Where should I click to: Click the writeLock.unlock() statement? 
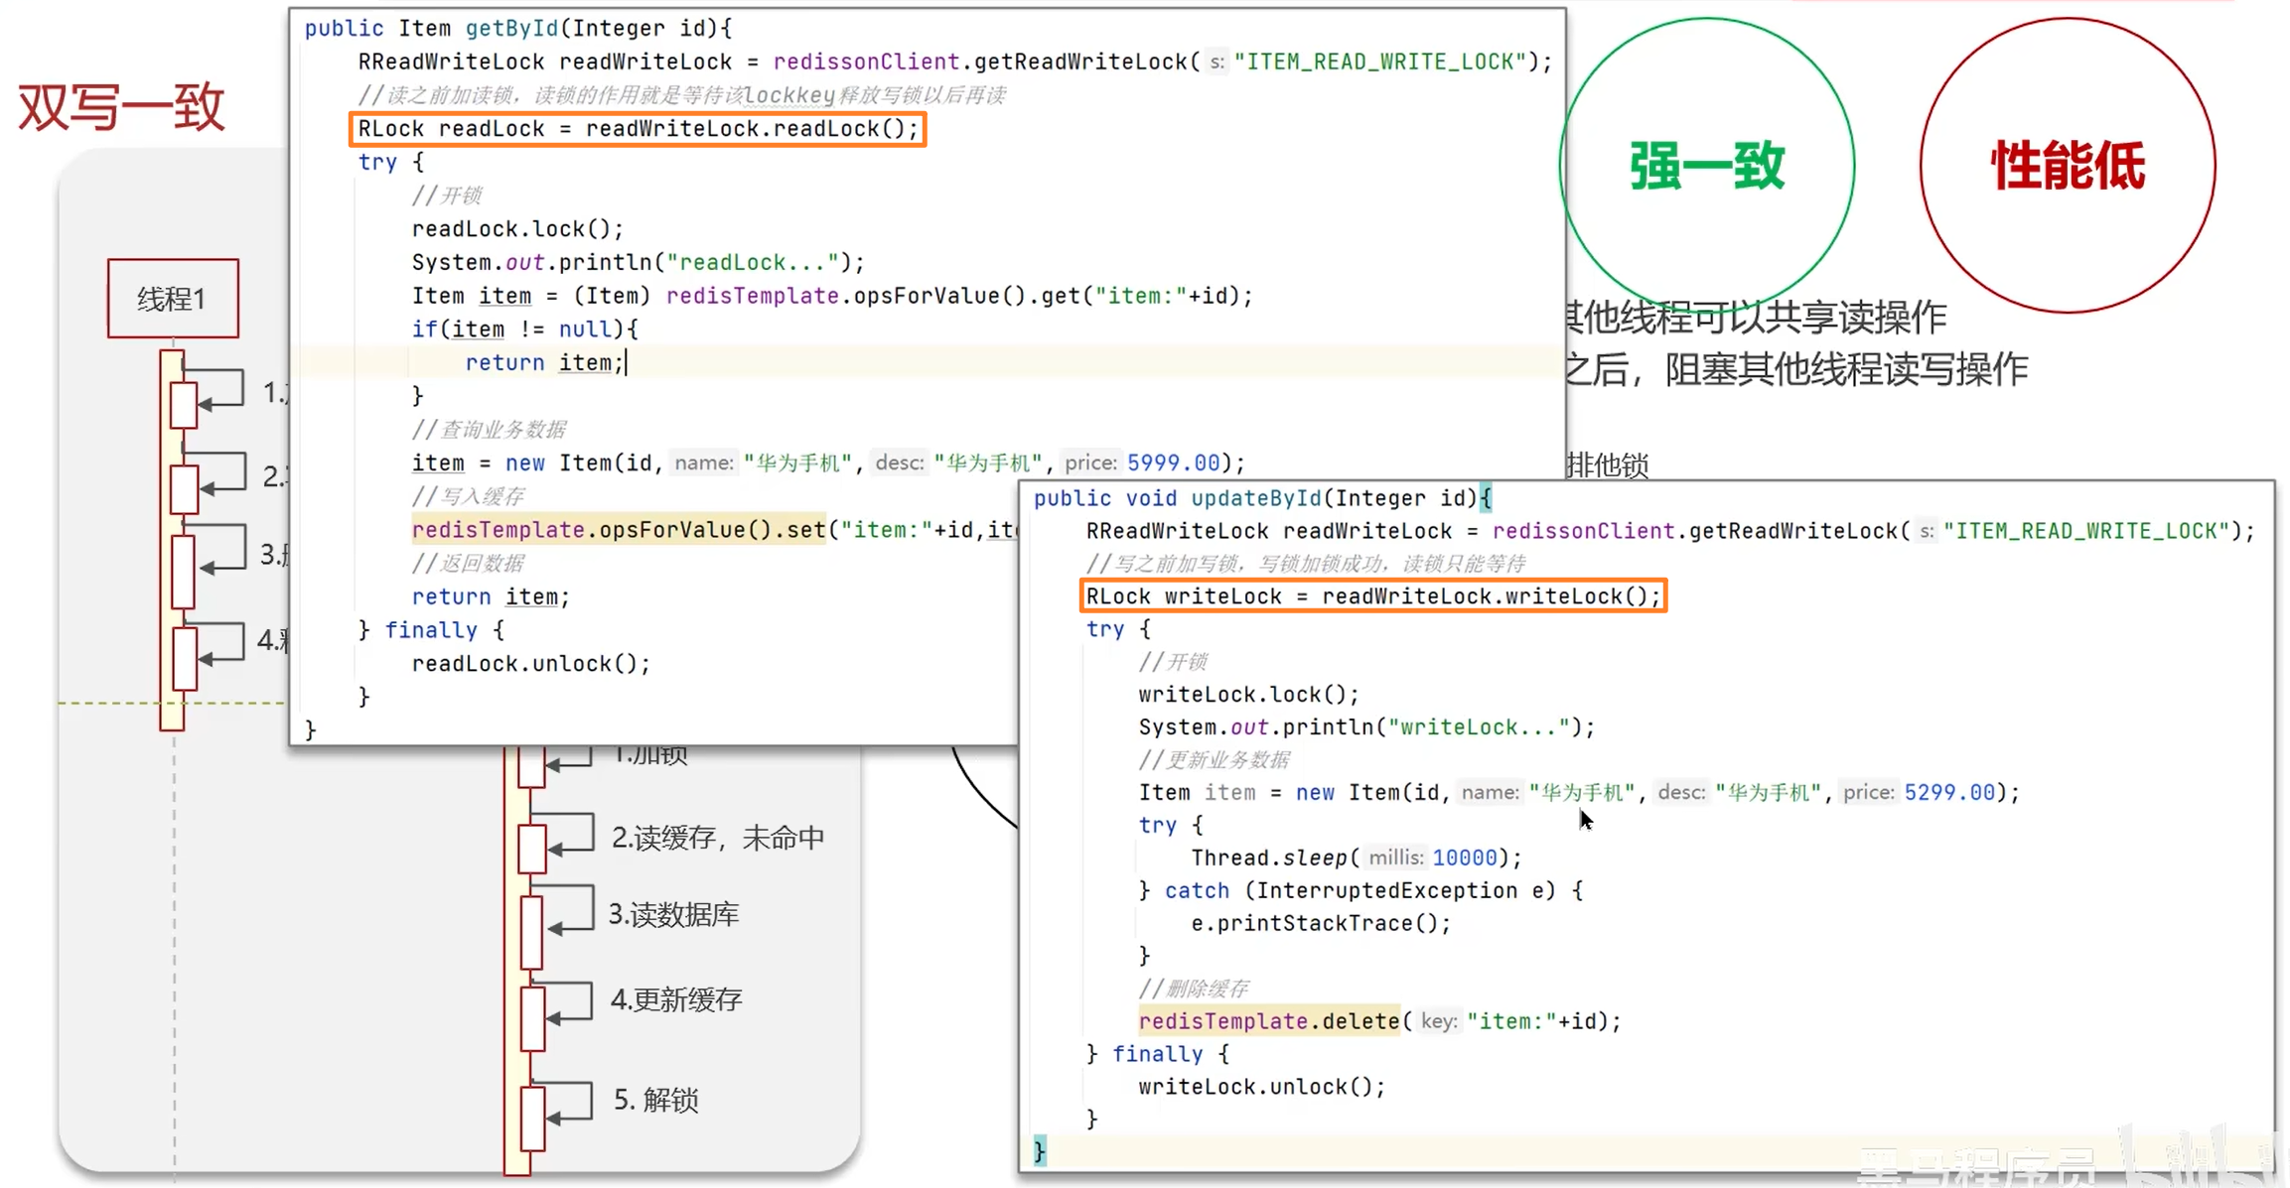(x=1261, y=1087)
